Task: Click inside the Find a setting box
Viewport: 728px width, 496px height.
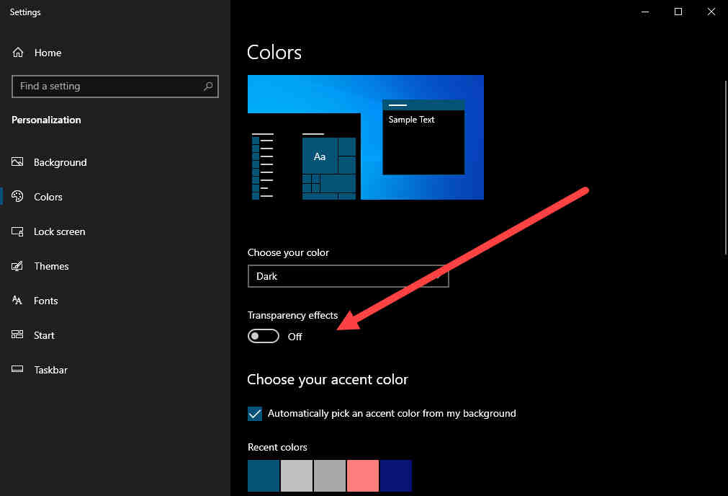Action: point(108,87)
